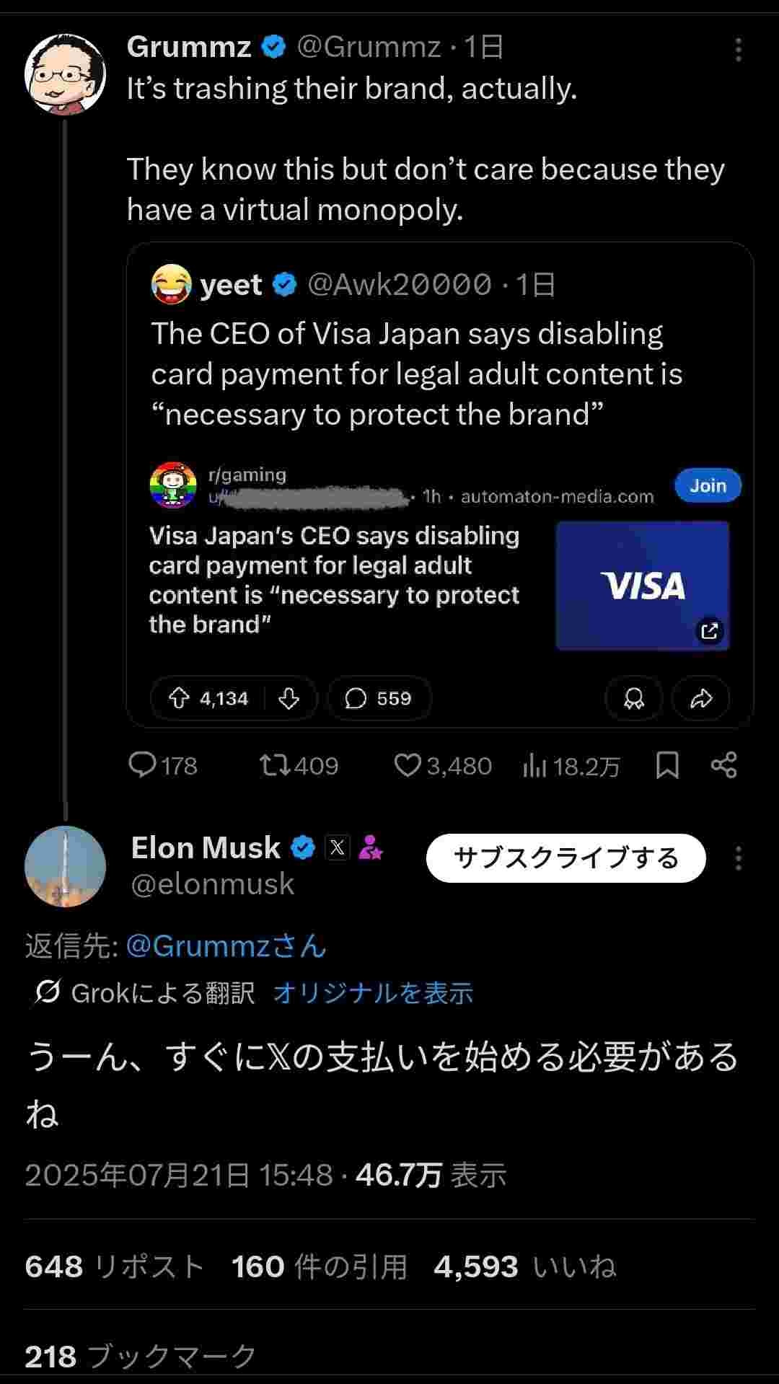Open more options for Grummz's post
This screenshot has width=779, height=1384.
tap(738, 50)
